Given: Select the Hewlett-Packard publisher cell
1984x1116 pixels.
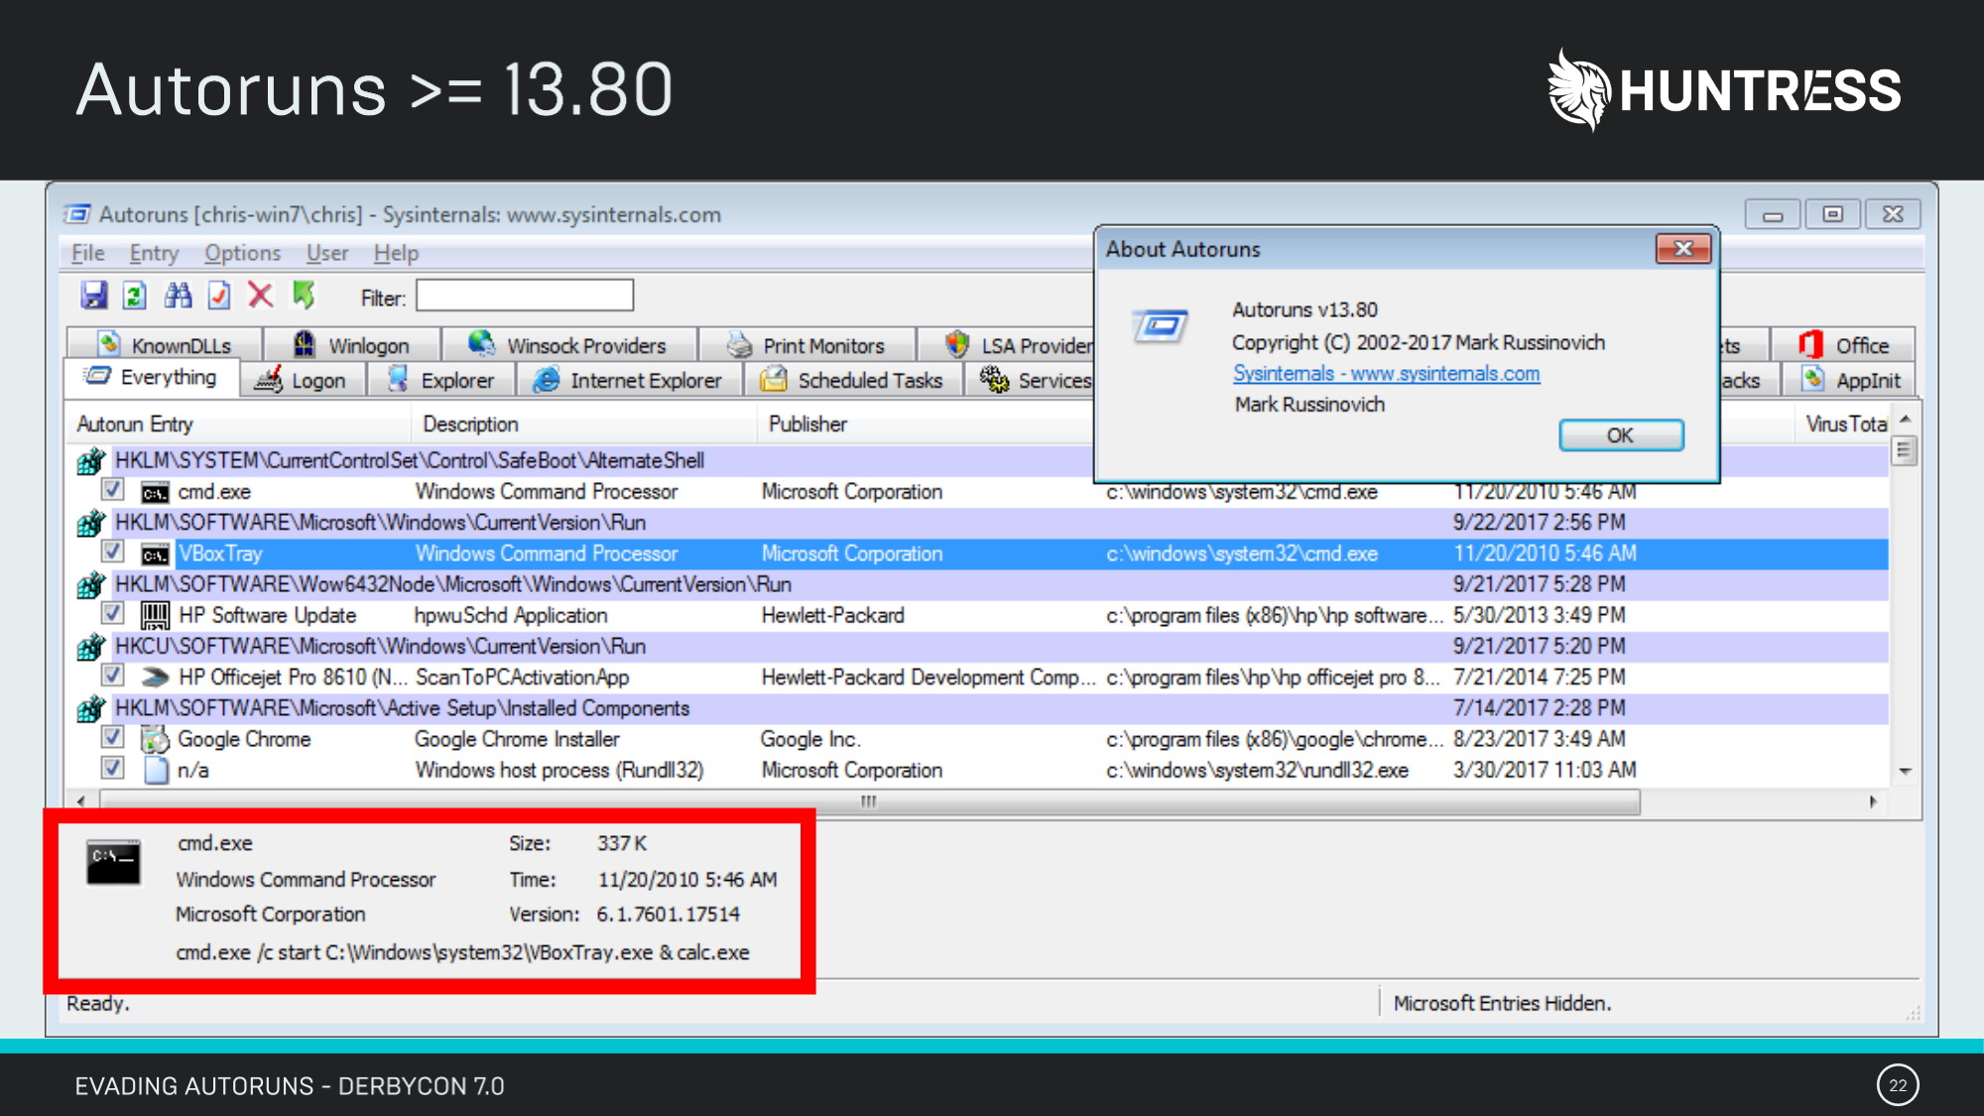Looking at the screenshot, I should (x=832, y=616).
